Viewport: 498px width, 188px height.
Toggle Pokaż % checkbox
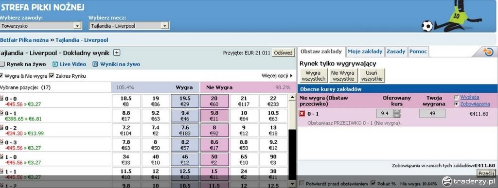[x=373, y=183]
